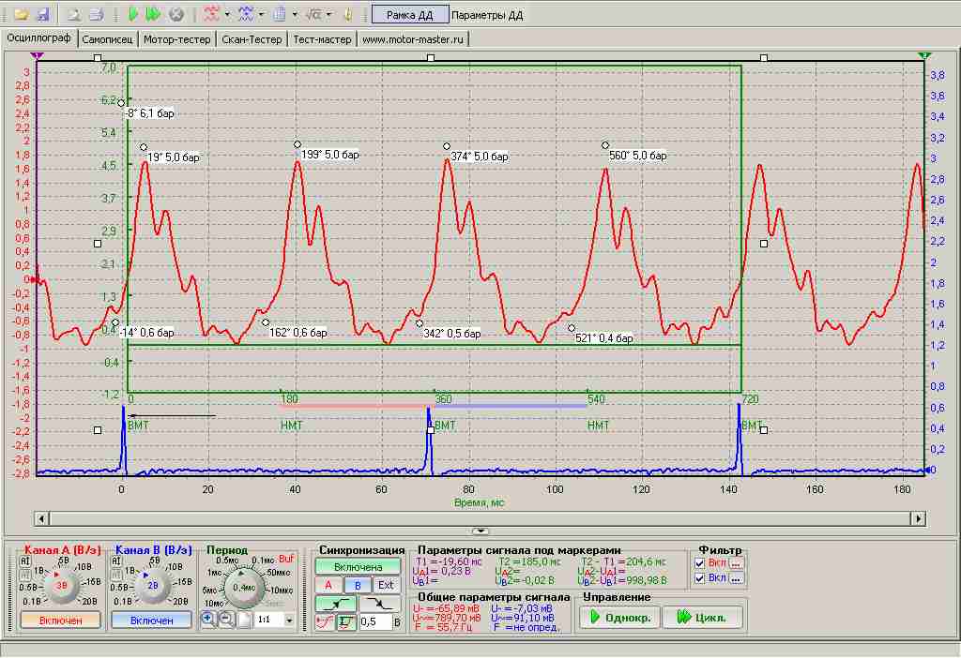The width and height of the screenshot is (961, 658).
Task: Click the gray stop icon in the toolbar
Action: (x=176, y=14)
